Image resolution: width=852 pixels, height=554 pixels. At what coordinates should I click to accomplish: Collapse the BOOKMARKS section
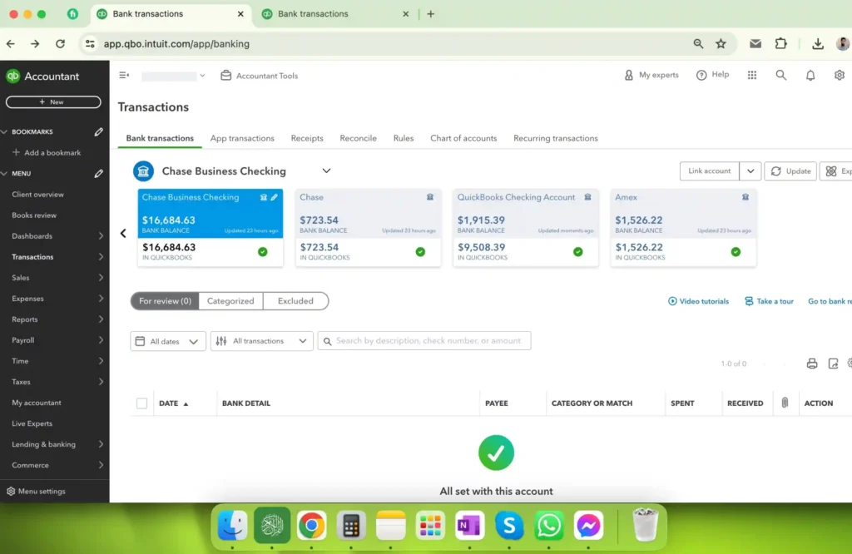pos(4,131)
